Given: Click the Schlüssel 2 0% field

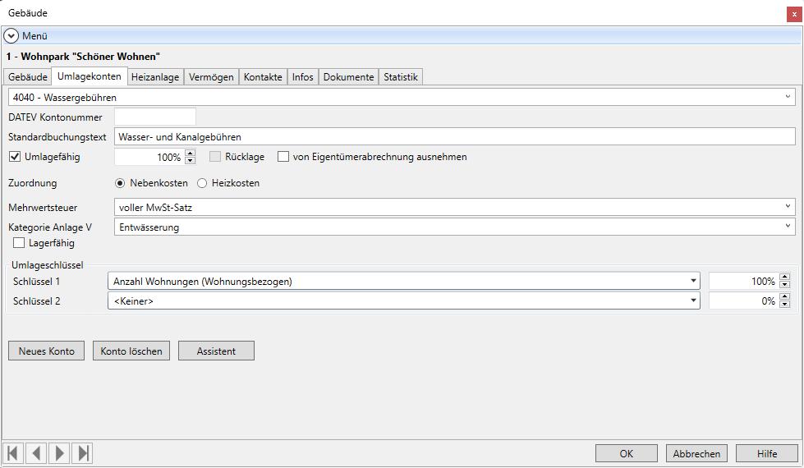Looking at the screenshot, I should pos(743,301).
